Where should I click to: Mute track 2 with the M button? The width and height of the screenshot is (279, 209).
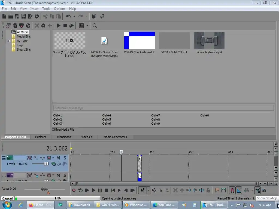(58, 176)
